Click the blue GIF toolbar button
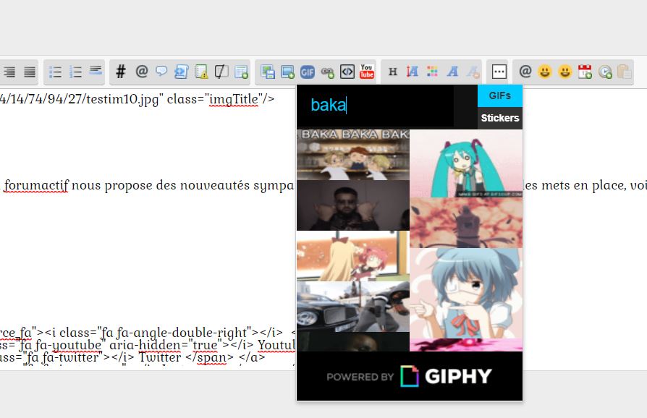This screenshot has height=418, width=647. (x=308, y=72)
